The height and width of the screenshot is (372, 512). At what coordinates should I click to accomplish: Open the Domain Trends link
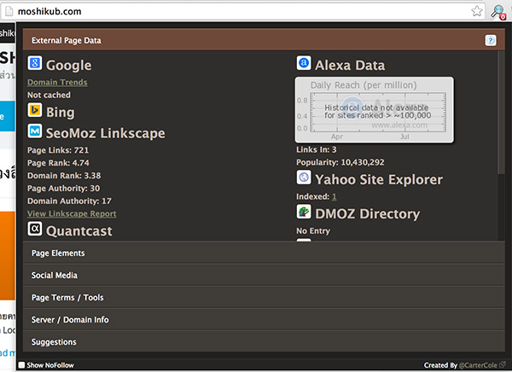(57, 82)
